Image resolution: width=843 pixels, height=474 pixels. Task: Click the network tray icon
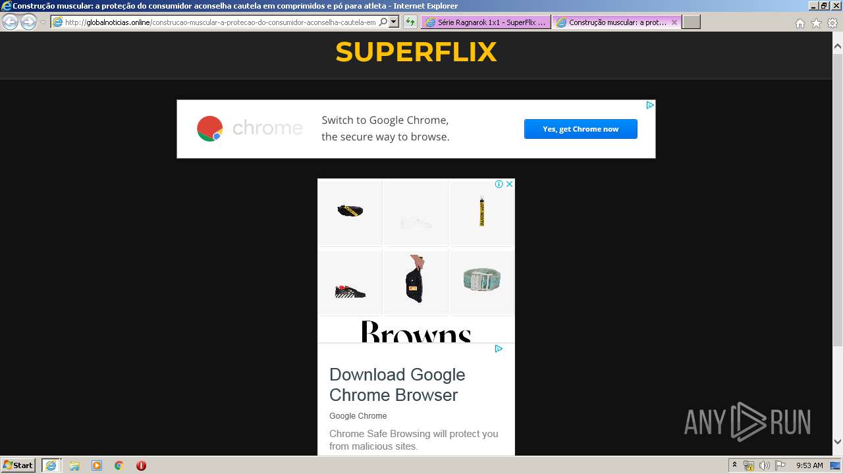tap(749, 465)
